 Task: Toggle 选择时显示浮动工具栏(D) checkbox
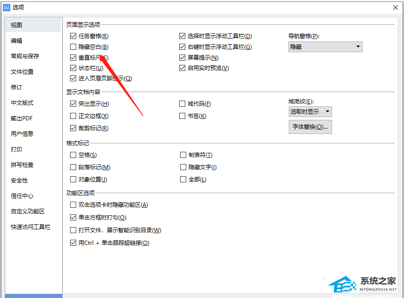click(182, 36)
